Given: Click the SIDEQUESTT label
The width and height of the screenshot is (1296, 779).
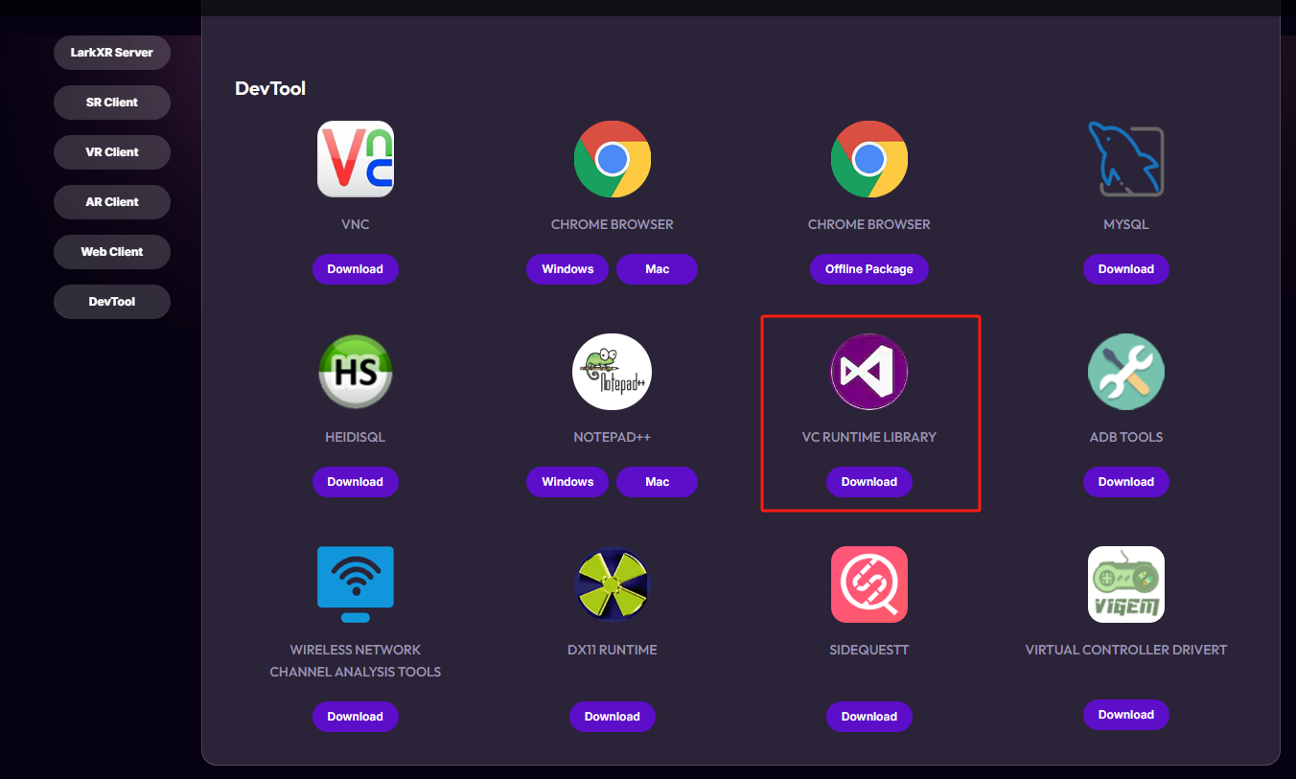Looking at the screenshot, I should [x=869, y=650].
